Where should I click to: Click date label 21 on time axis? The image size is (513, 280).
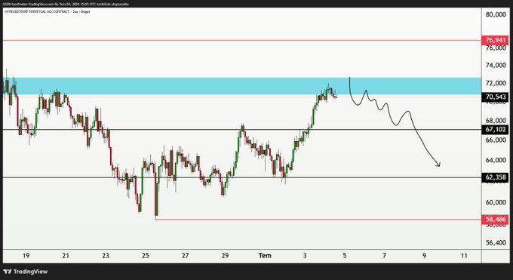coord(66,256)
